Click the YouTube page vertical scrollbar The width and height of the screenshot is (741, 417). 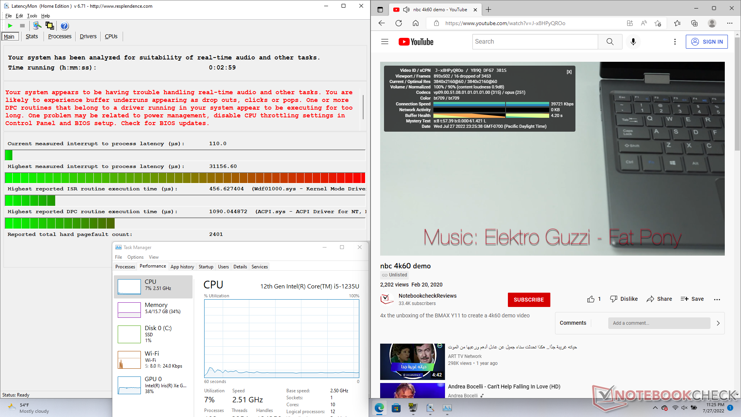(x=737, y=93)
